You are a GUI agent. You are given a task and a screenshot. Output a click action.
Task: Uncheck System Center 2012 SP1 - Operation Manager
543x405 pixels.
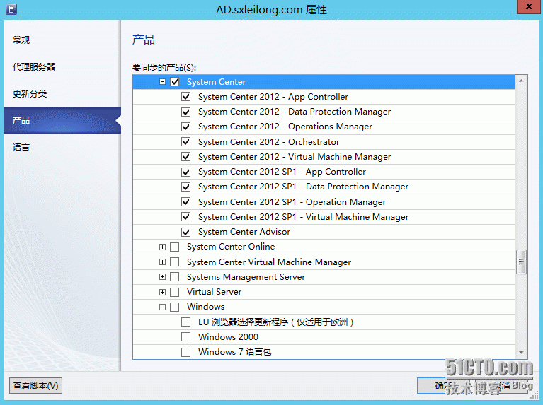tap(186, 201)
